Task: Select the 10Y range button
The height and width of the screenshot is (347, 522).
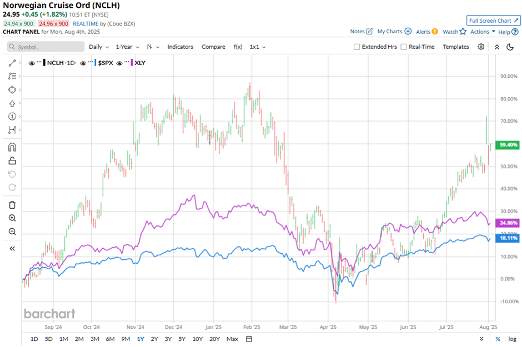Action: click(197, 339)
